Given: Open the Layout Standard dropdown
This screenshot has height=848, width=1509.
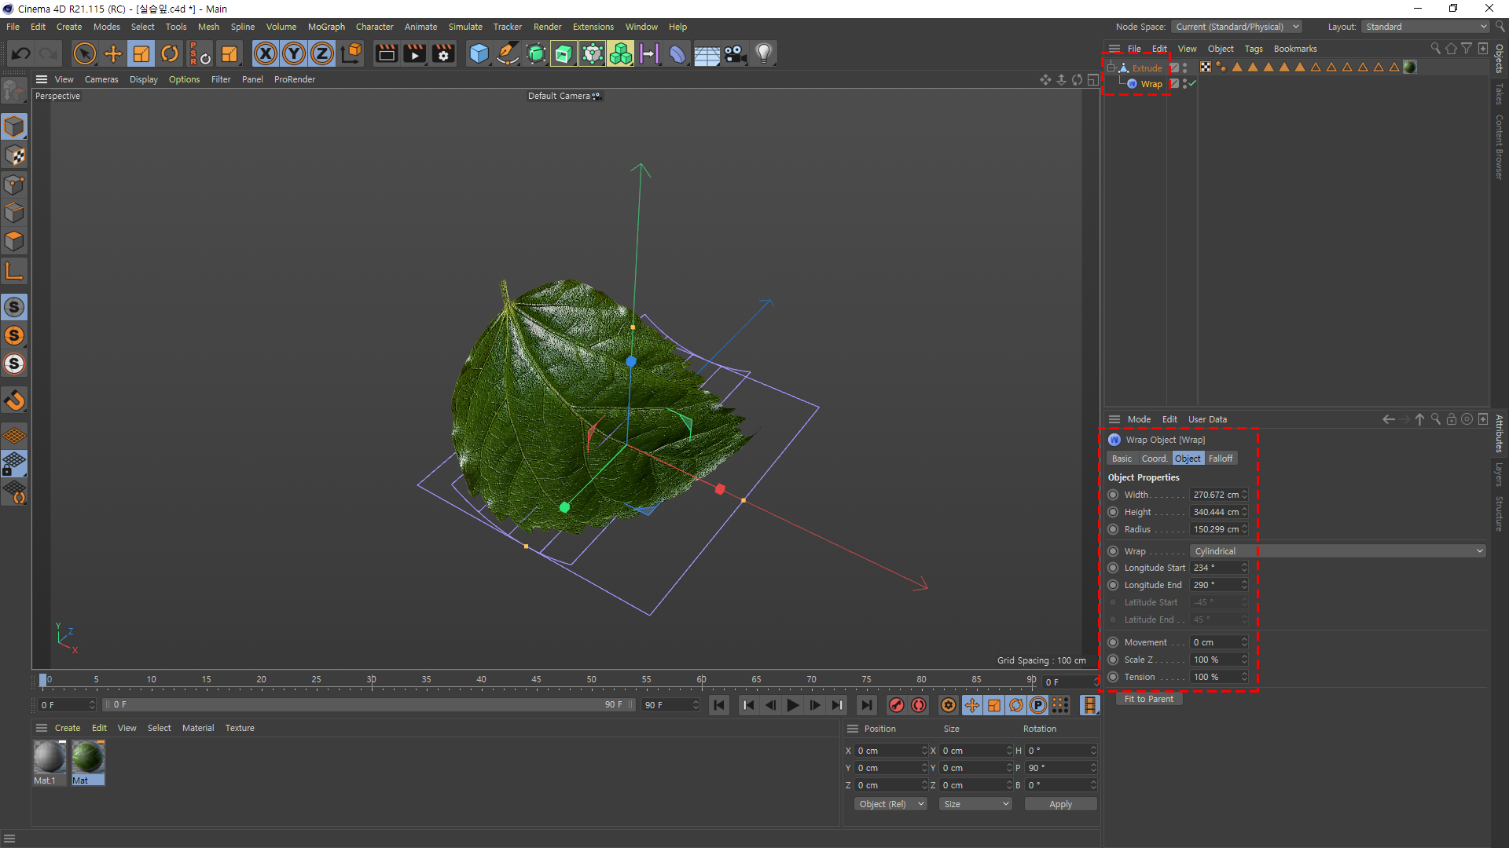Looking at the screenshot, I should pyautogui.click(x=1426, y=27).
